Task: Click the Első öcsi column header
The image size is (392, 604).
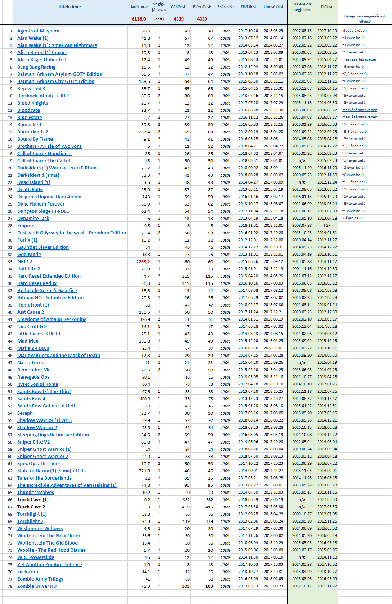Action: coord(248,7)
